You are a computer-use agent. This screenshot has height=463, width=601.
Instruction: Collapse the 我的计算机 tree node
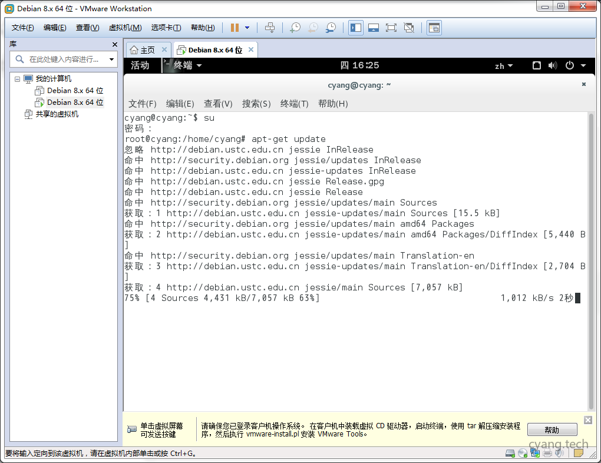(x=17, y=79)
